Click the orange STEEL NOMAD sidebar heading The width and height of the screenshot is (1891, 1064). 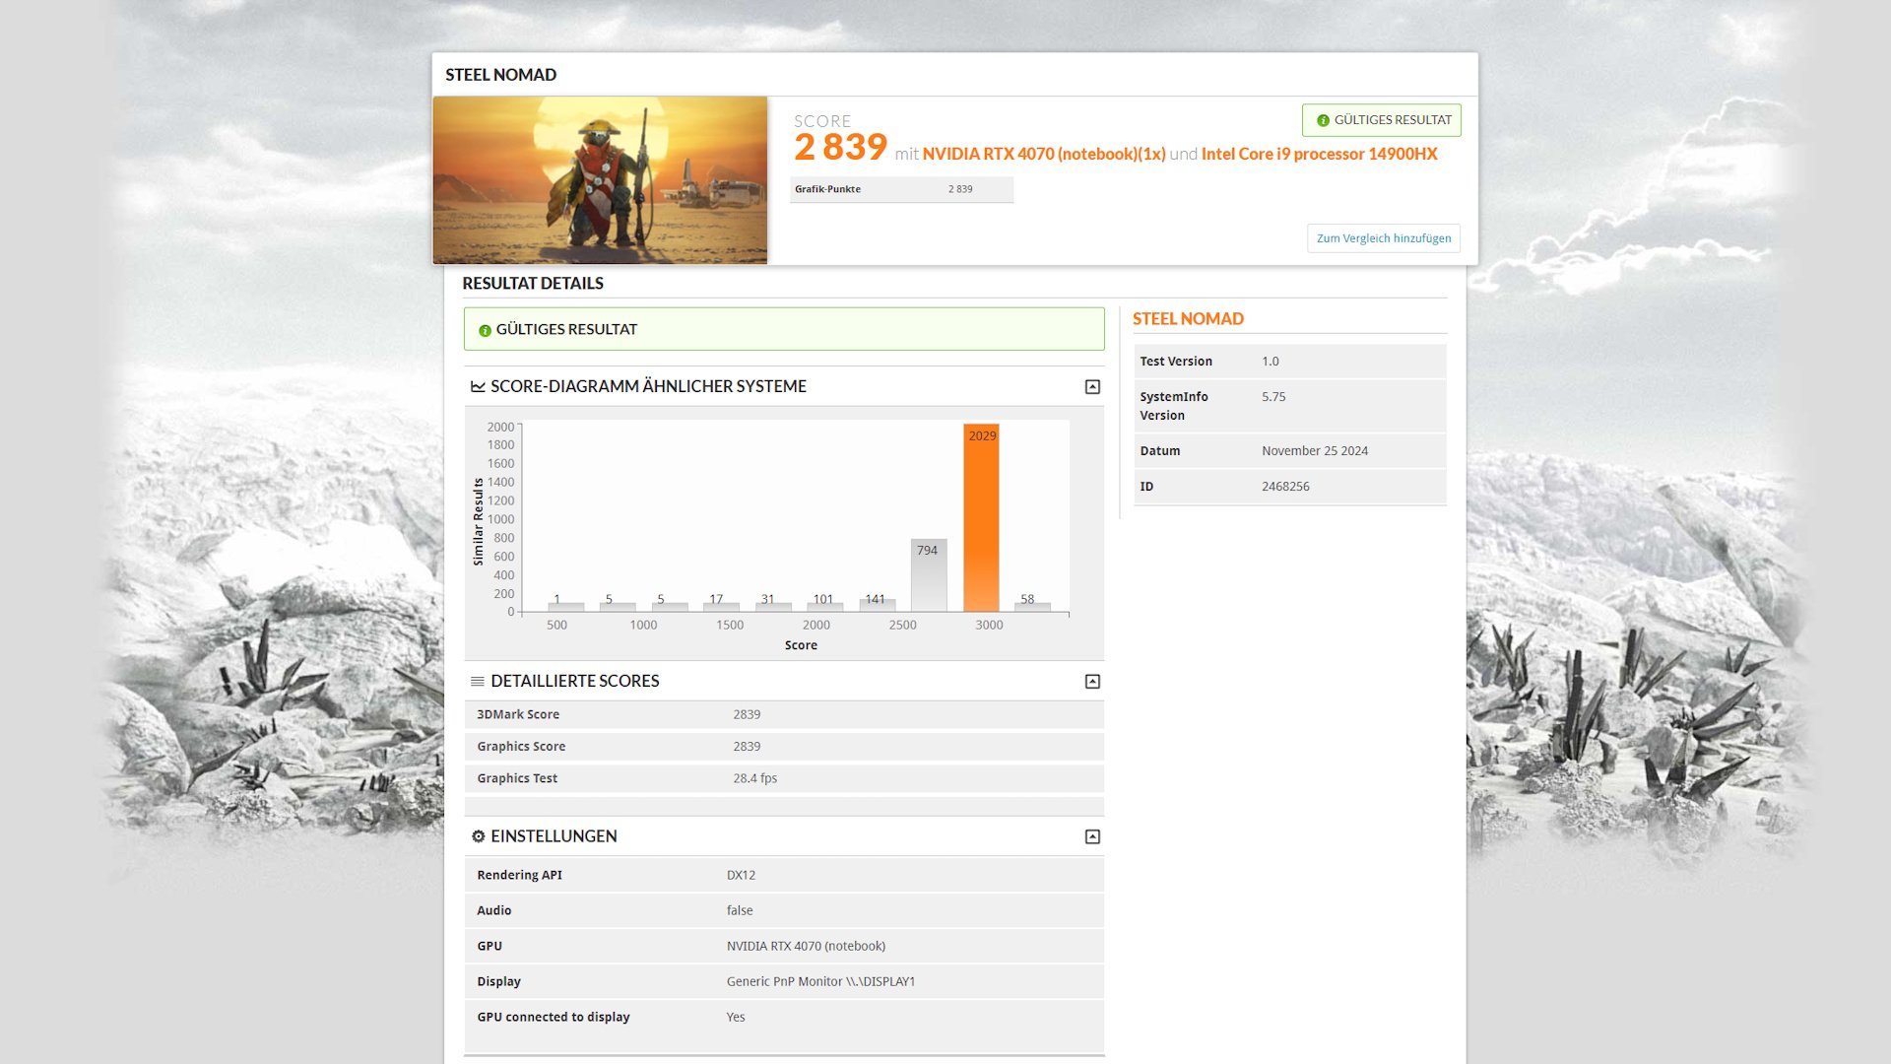pos(1188,319)
